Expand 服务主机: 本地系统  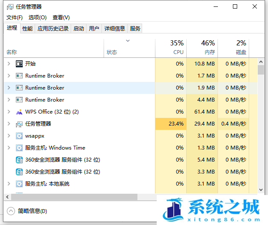click(9, 183)
